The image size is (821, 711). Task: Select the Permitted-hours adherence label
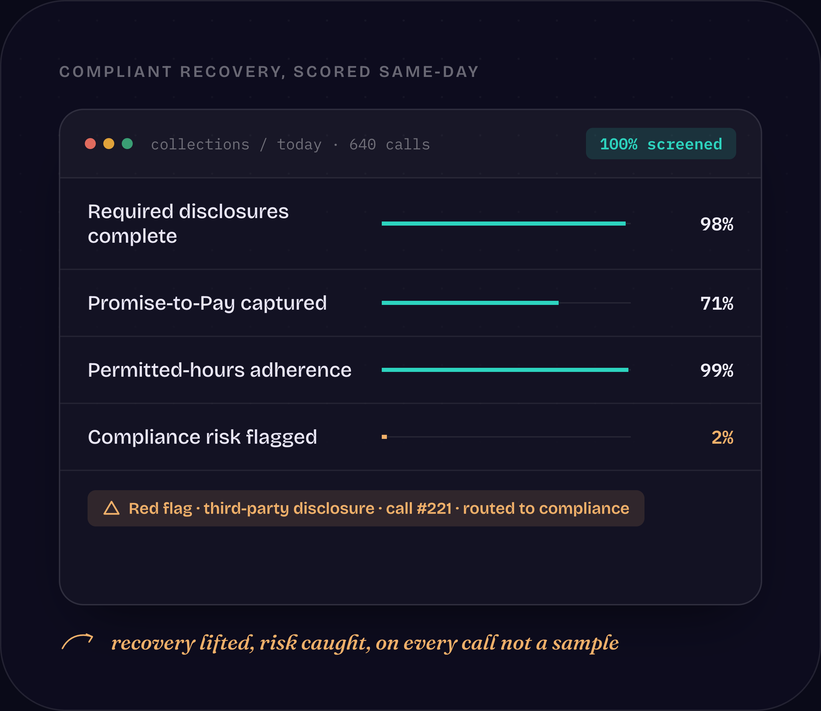tap(220, 370)
